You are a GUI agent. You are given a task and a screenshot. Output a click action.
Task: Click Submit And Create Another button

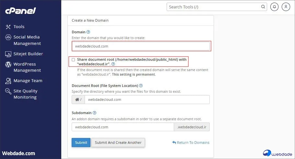tap(118, 143)
